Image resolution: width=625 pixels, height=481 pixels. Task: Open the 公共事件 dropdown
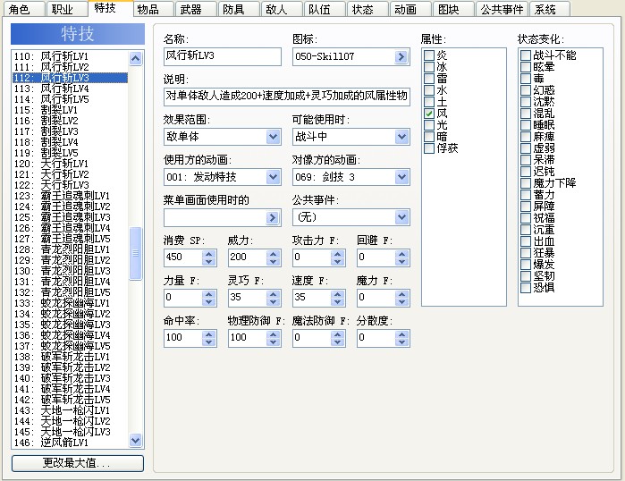coord(401,217)
